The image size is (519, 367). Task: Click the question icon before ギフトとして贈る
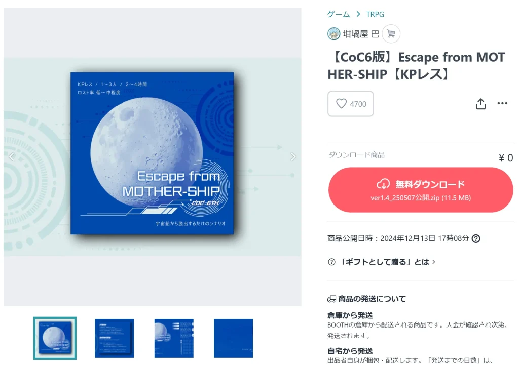pyautogui.click(x=331, y=262)
